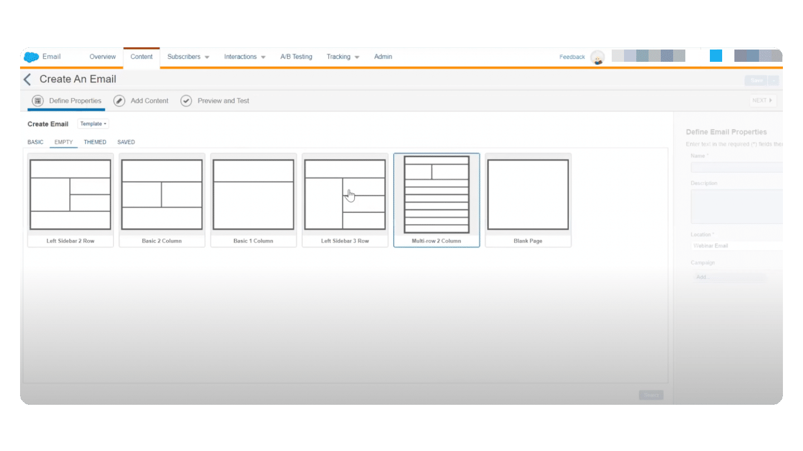
Task: Go back using the left chevron arrow
Action: tap(27, 79)
